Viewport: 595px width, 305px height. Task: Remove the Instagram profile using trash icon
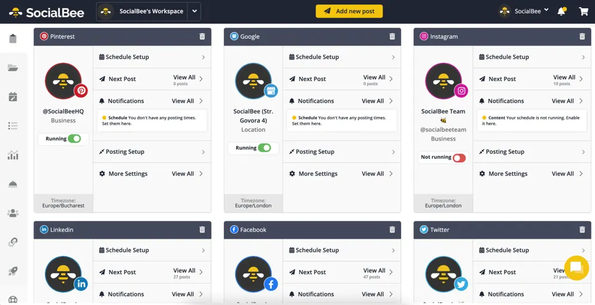click(x=582, y=36)
